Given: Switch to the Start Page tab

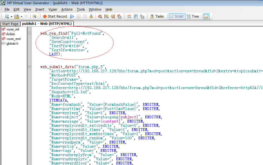Looking at the screenshot, I should (10, 24).
